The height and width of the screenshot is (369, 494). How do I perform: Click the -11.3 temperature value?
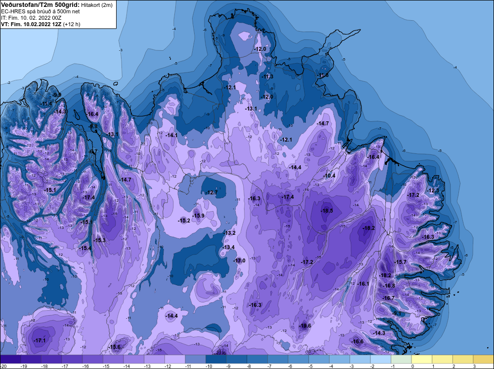[267, 76]
